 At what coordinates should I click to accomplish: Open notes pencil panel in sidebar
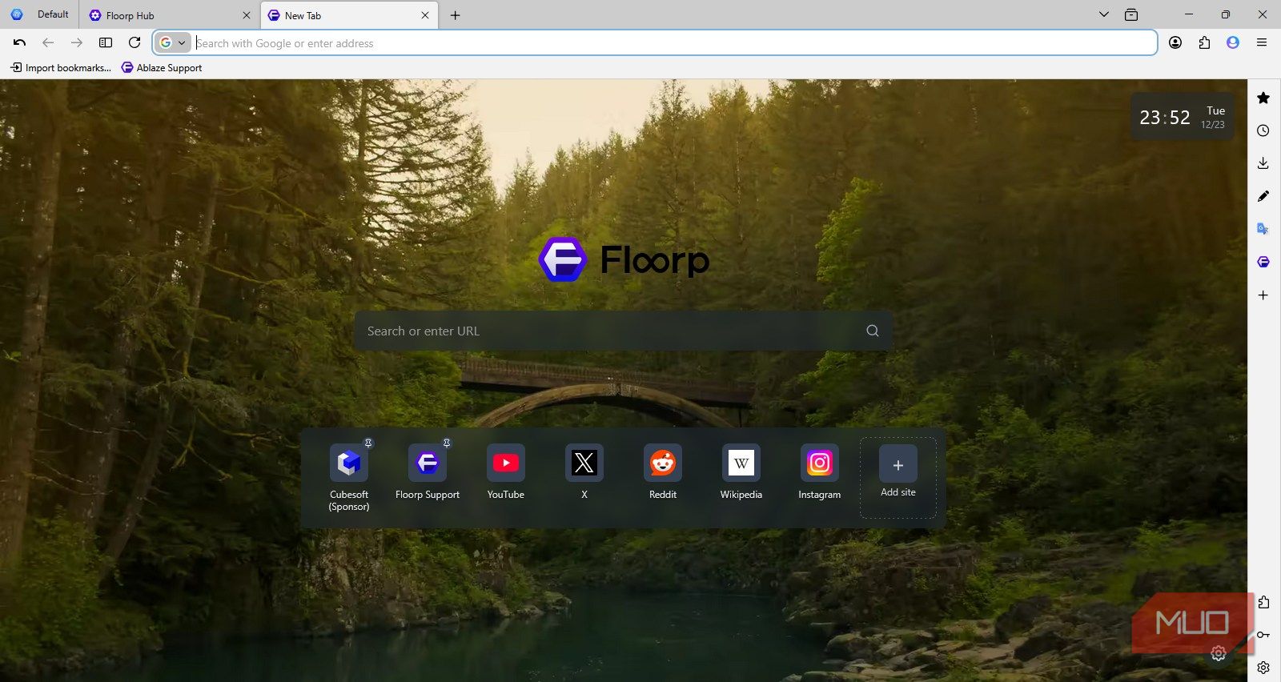[x=1263, y=196]
